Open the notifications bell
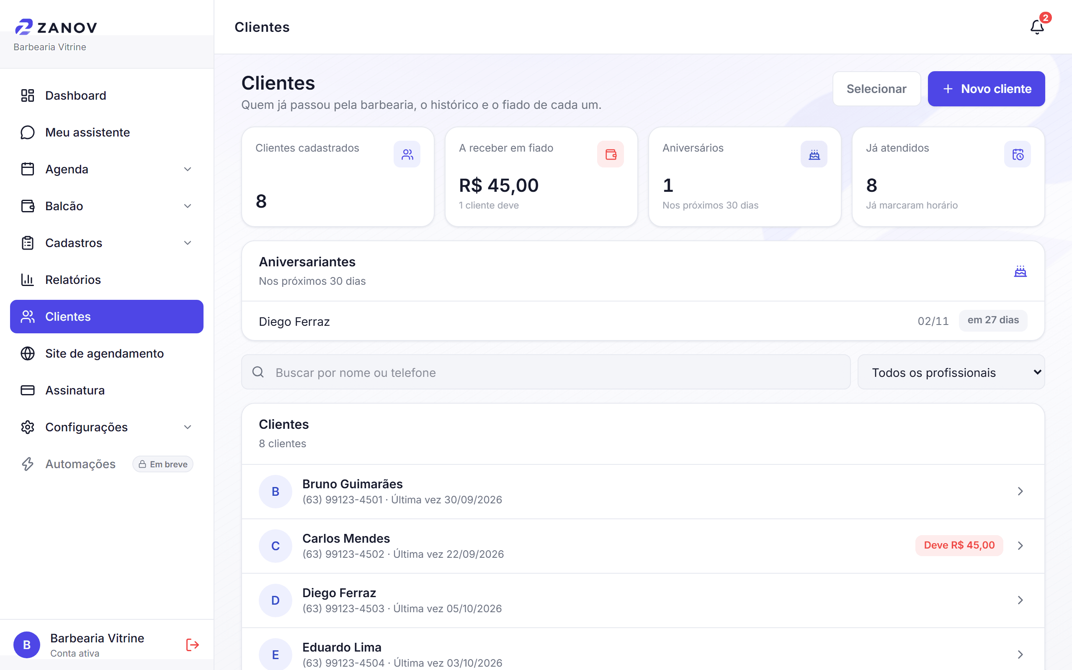 coord(1037,27)
